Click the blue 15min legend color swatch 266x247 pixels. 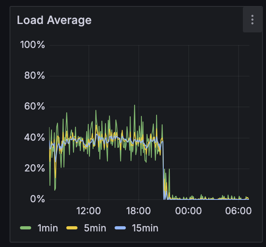120,228
